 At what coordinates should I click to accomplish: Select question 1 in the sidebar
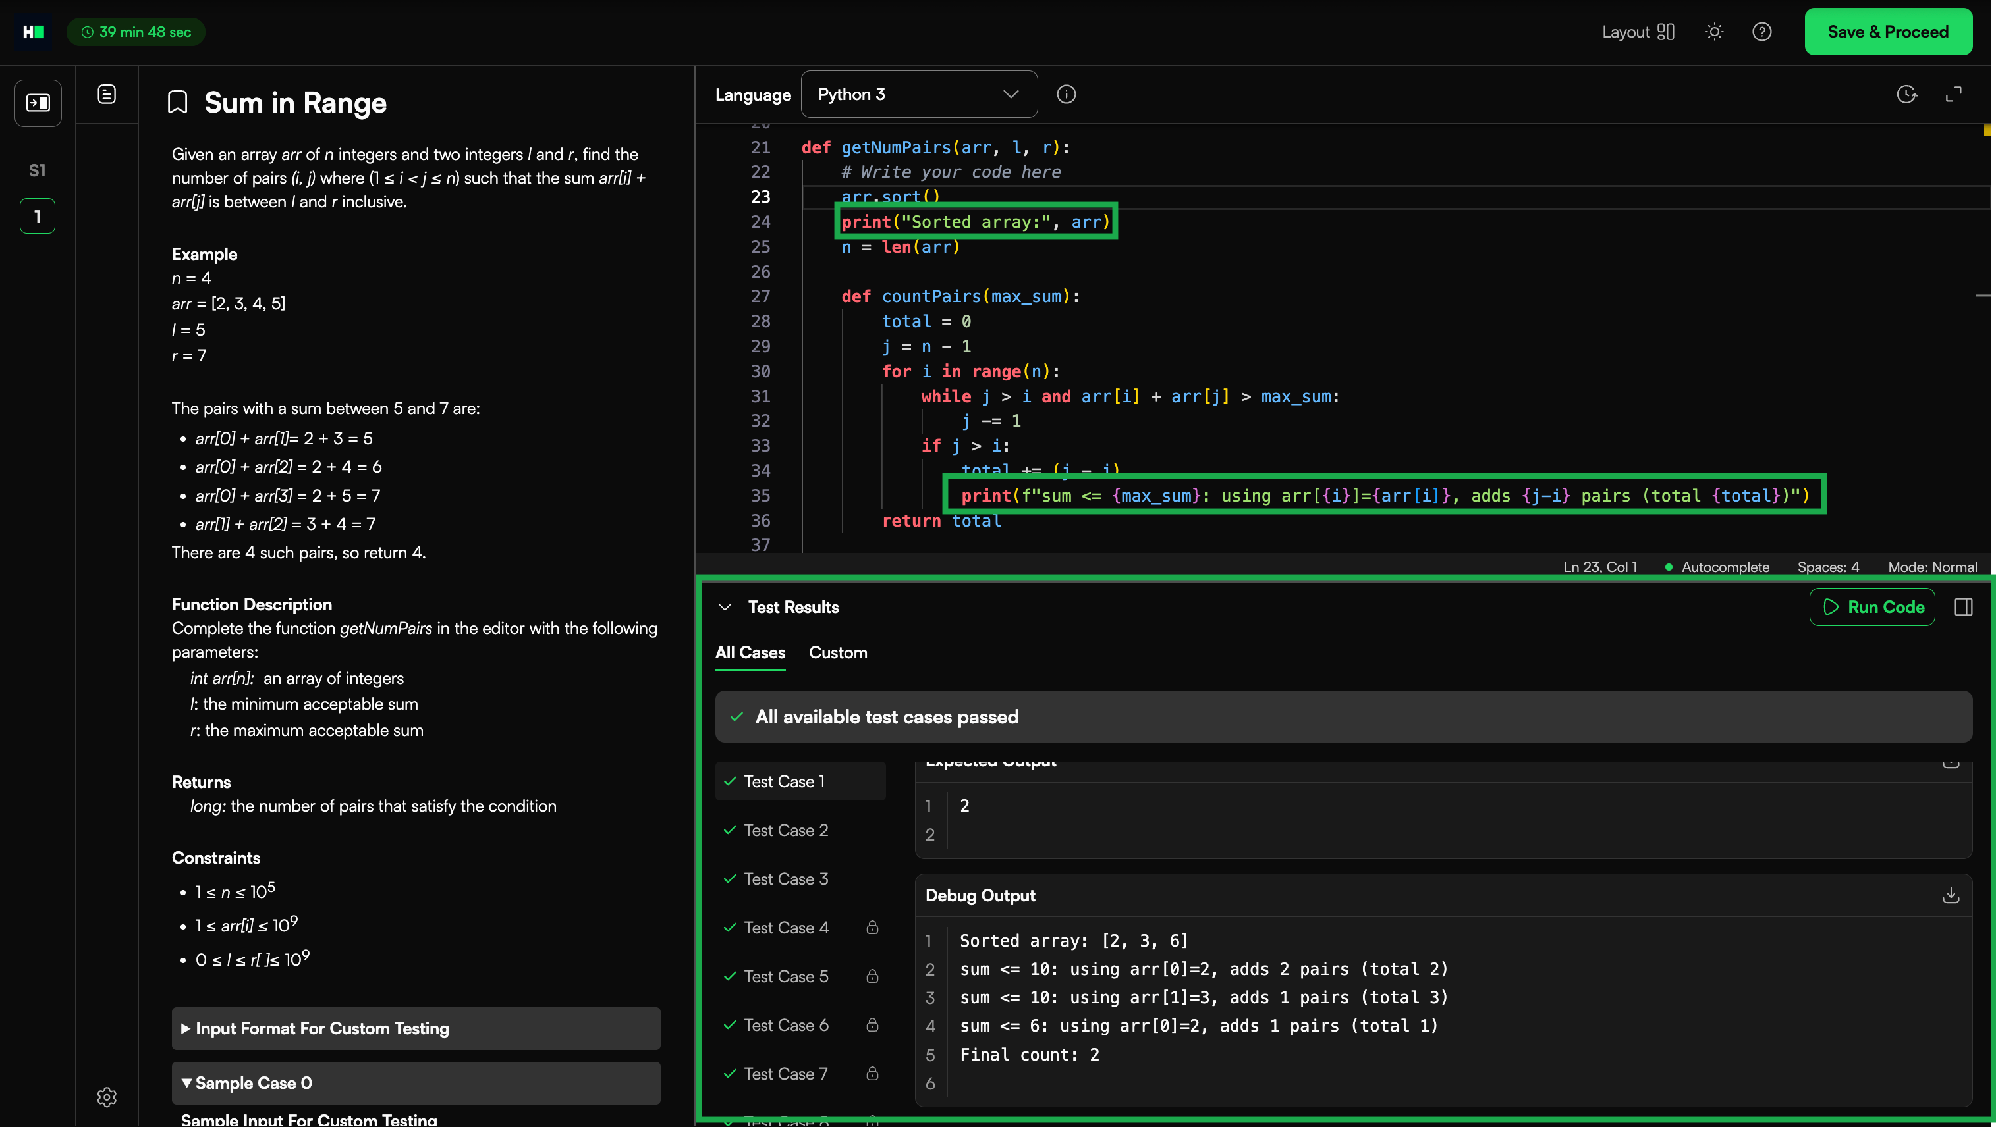[x=37, y=217]
